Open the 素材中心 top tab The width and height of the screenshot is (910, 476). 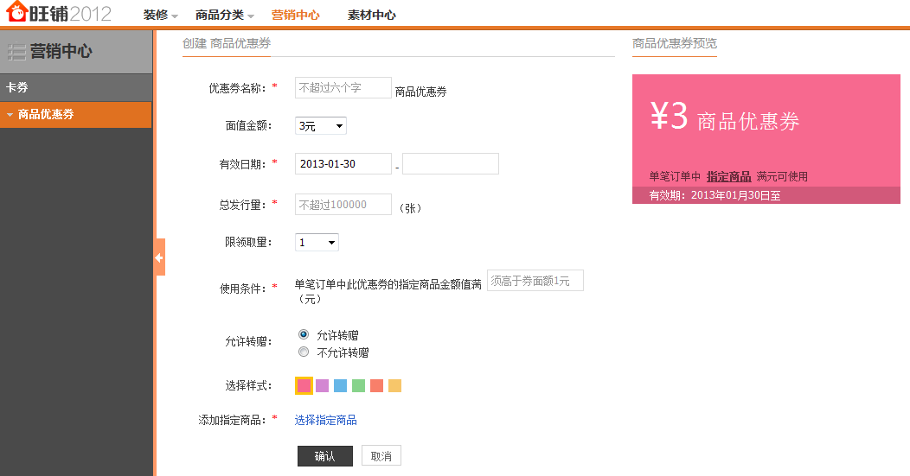click(x=371, y=15)
